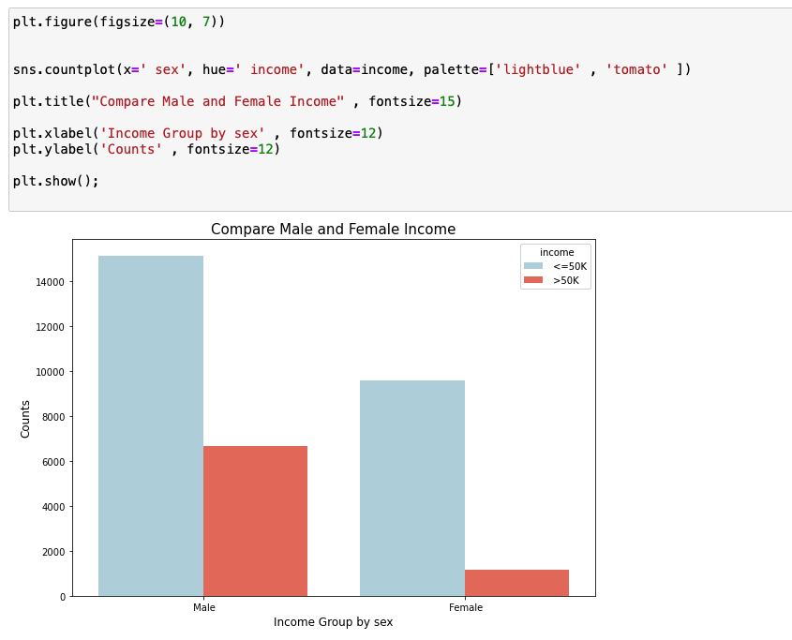
Task: Click the 10000 y-axis tick label
Action: coord(50,372)
